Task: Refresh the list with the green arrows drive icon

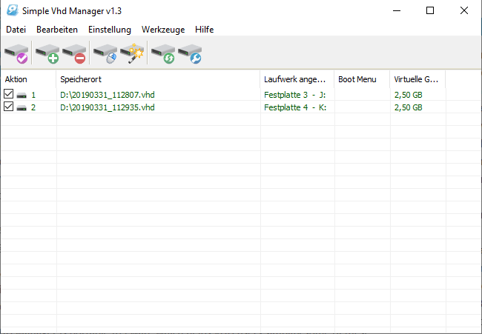Action: (163, 53)
